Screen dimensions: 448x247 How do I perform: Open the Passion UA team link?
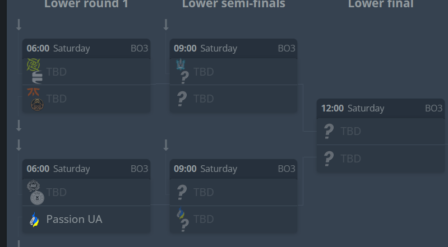[74, 220]
